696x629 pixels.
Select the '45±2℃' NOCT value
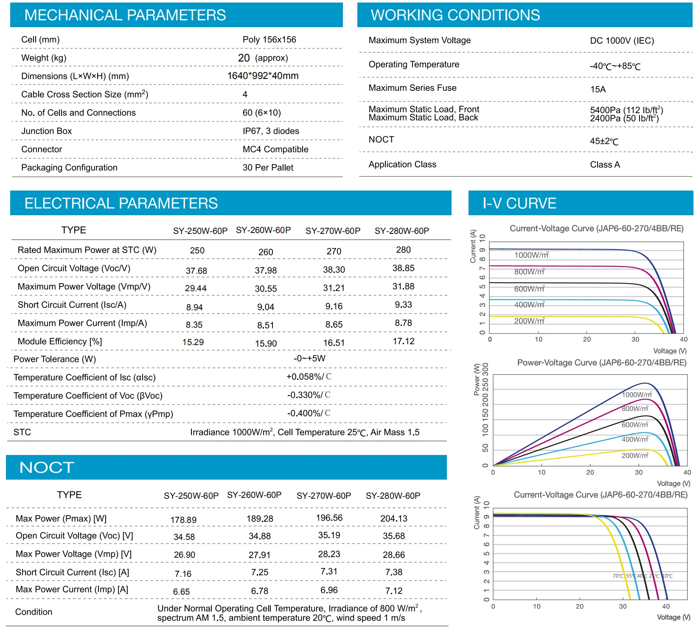point(604,141)
